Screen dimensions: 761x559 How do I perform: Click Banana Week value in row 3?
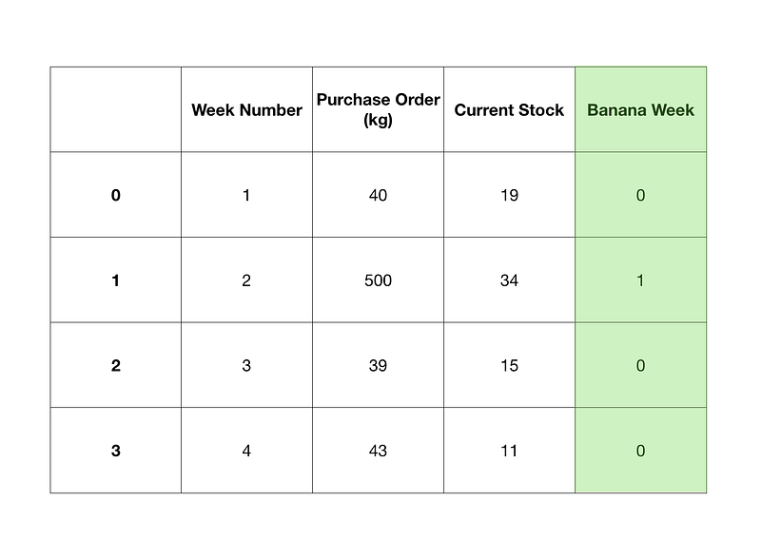click(640, 451)
